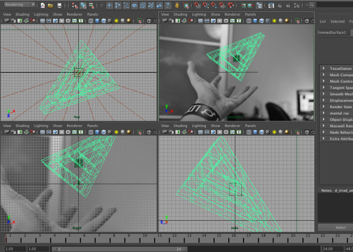Click the playback end time 24.00 field

(332, 249)
